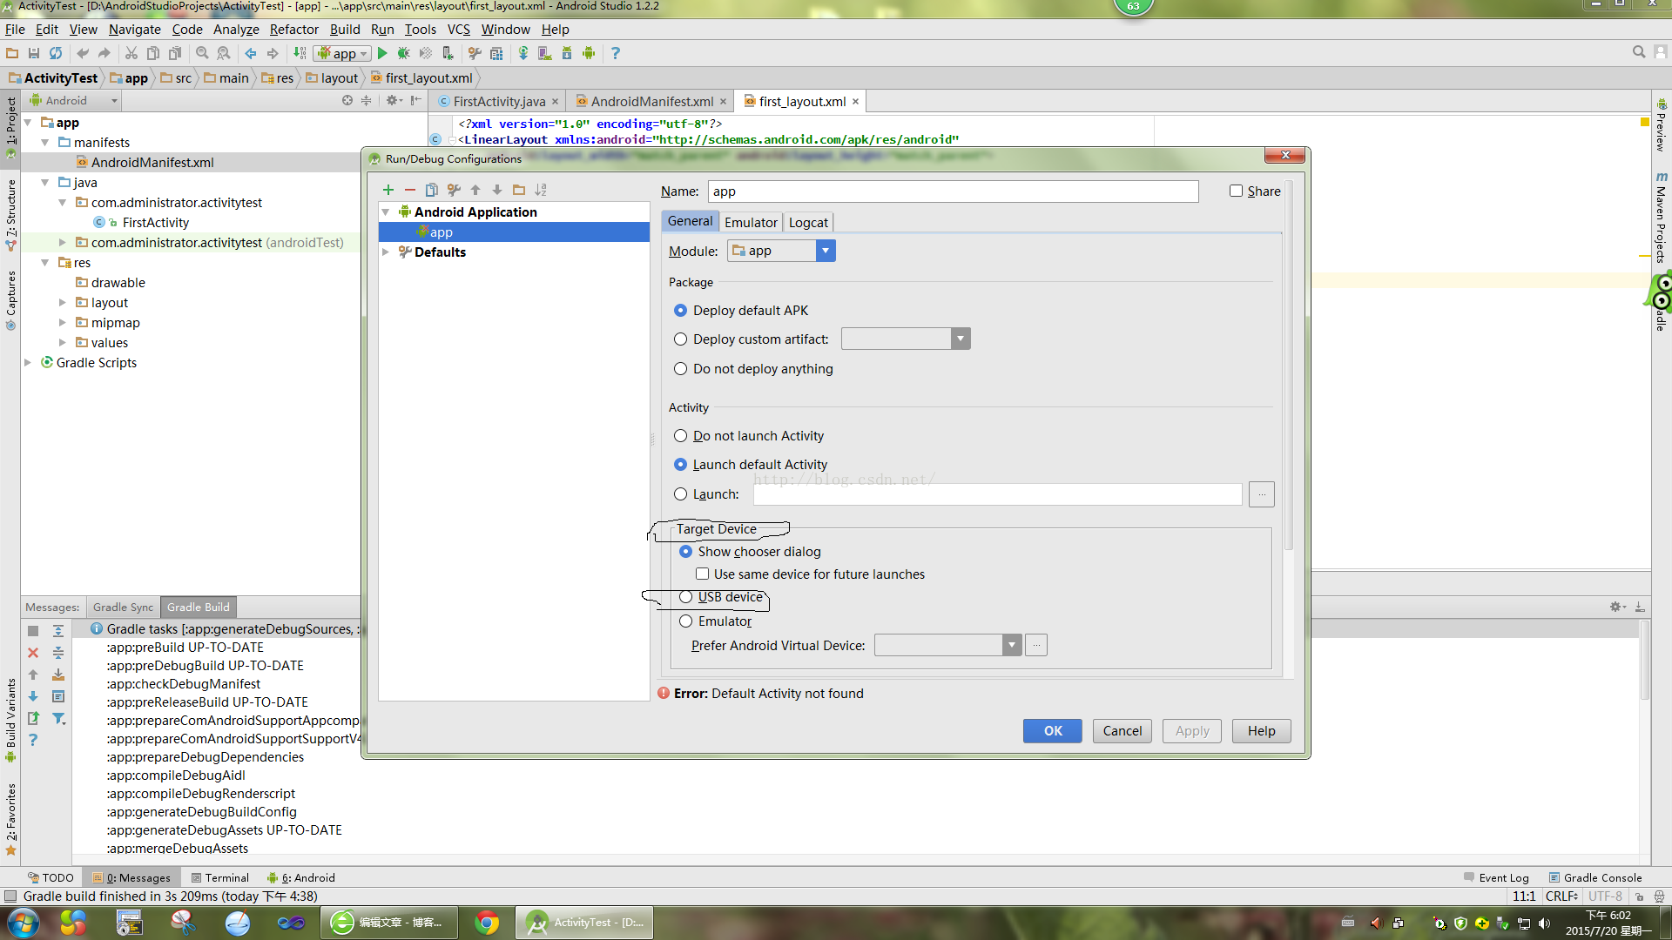Expand the Defaults configuration node
Screen dimensions: 1672x940
[x=386, y=252]
